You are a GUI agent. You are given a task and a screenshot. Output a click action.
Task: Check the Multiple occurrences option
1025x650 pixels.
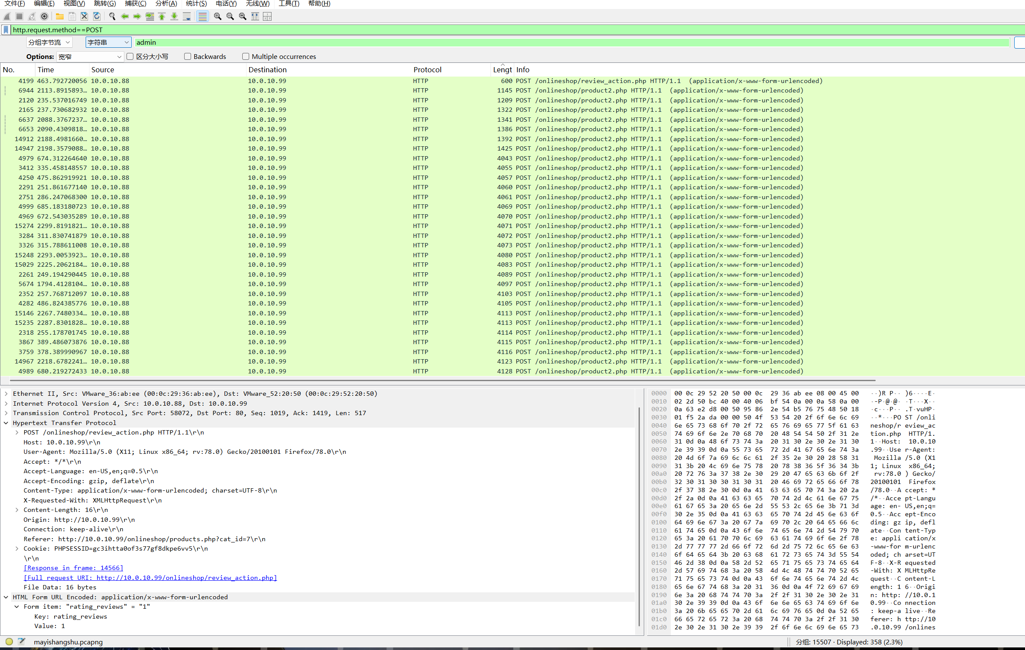coord(246,56)
